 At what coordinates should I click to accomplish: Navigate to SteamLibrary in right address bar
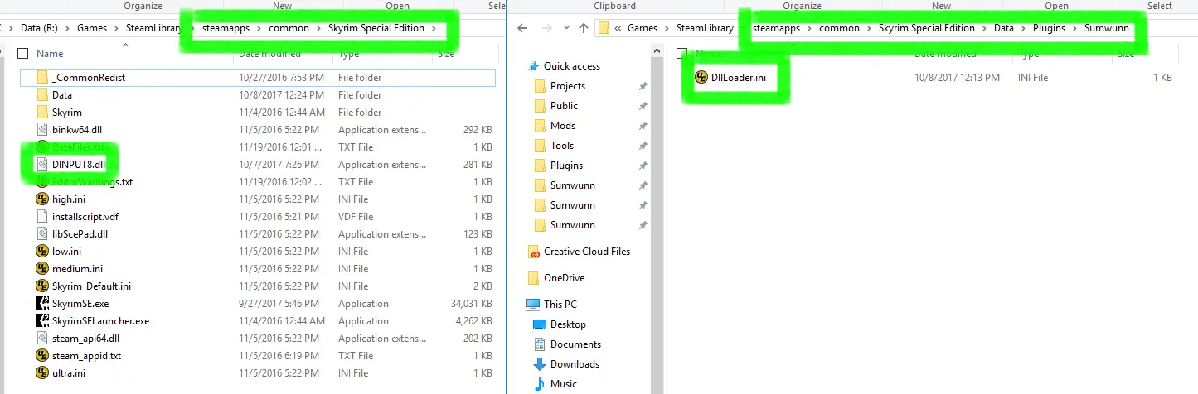706,28
